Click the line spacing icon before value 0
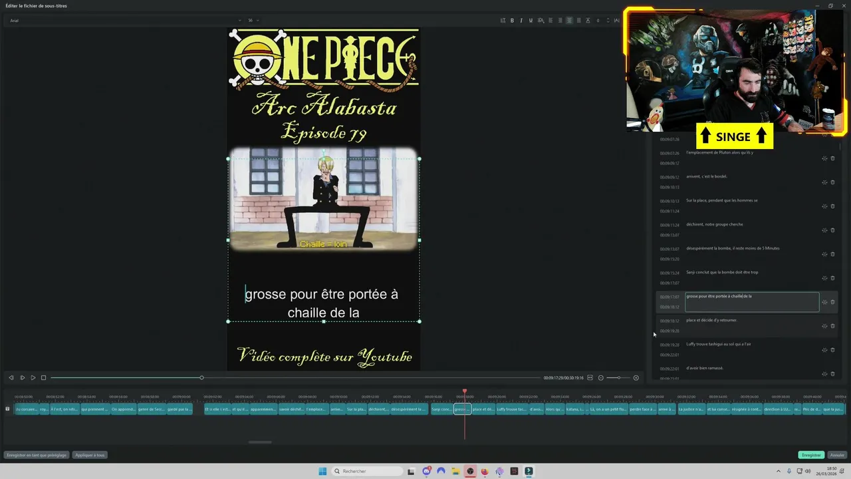 tap(588, 21)
